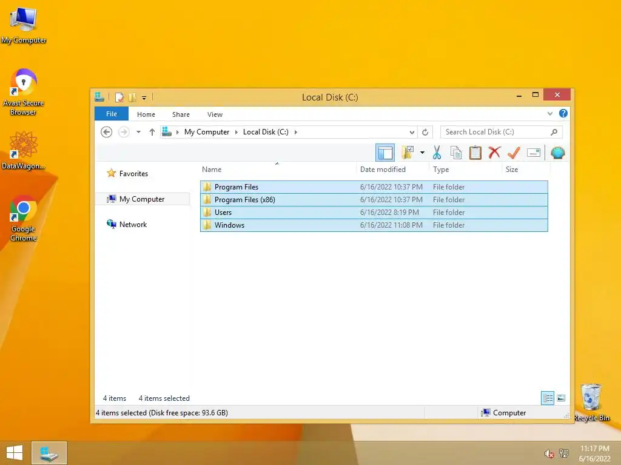Click the DataWagon desktop shortcut
This screenshot has height=465, width=621.
tap(24, 151)
